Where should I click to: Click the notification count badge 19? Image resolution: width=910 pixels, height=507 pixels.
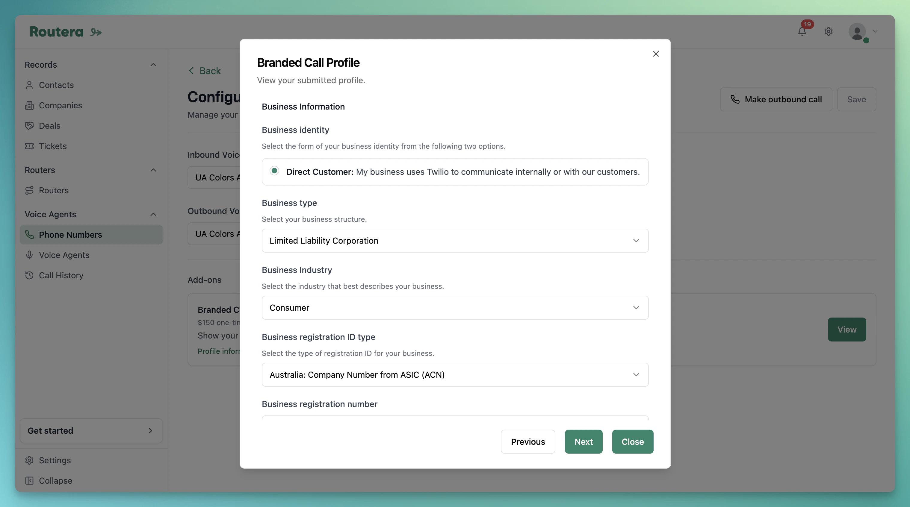[x=807, y=24]
